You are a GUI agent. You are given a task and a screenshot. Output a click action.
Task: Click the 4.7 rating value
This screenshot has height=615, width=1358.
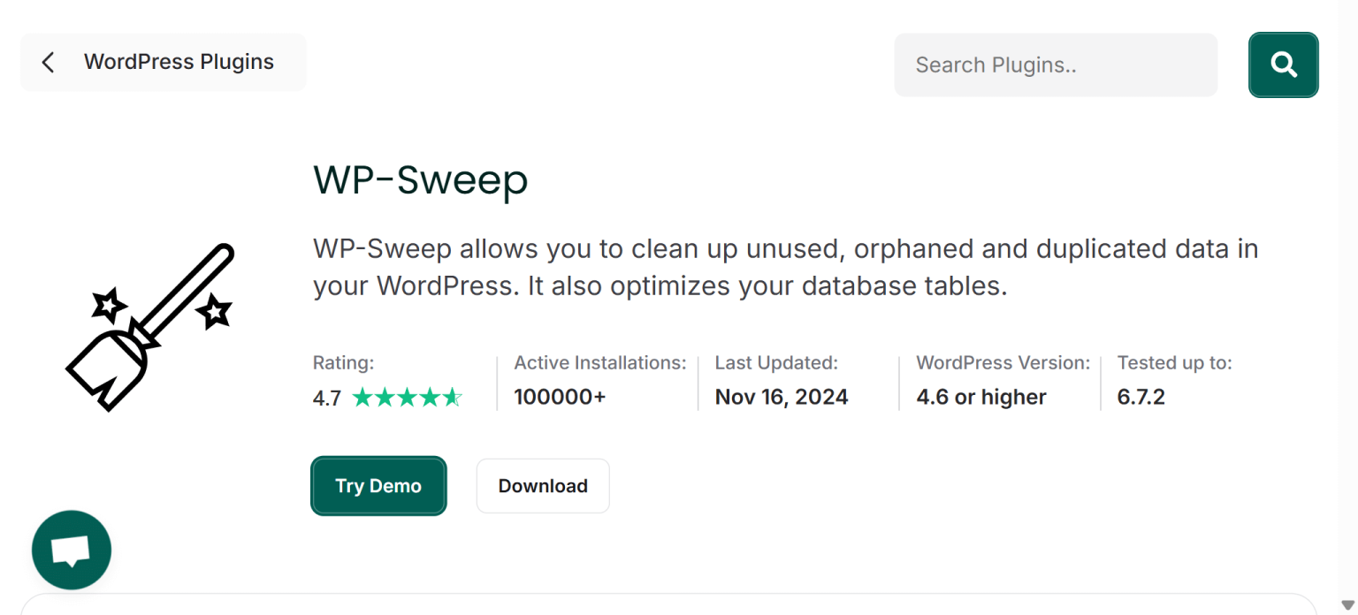(x=326, y=397)
